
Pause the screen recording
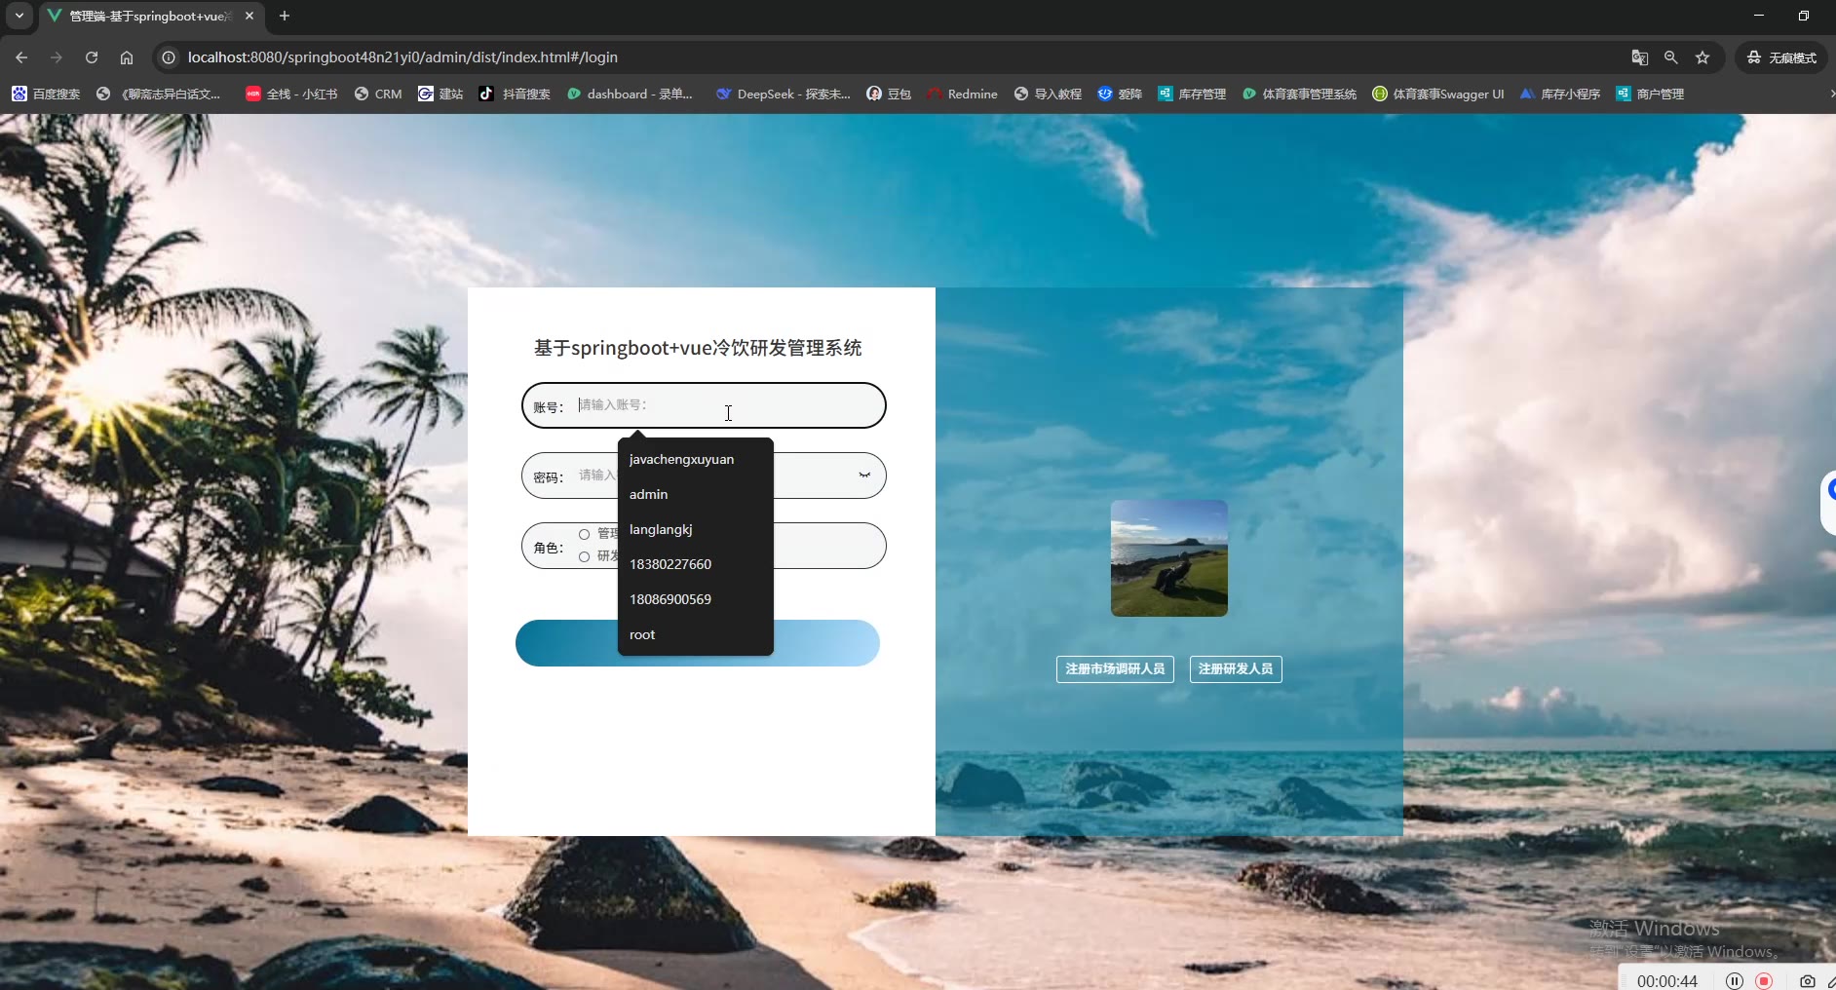point(1734,980)
